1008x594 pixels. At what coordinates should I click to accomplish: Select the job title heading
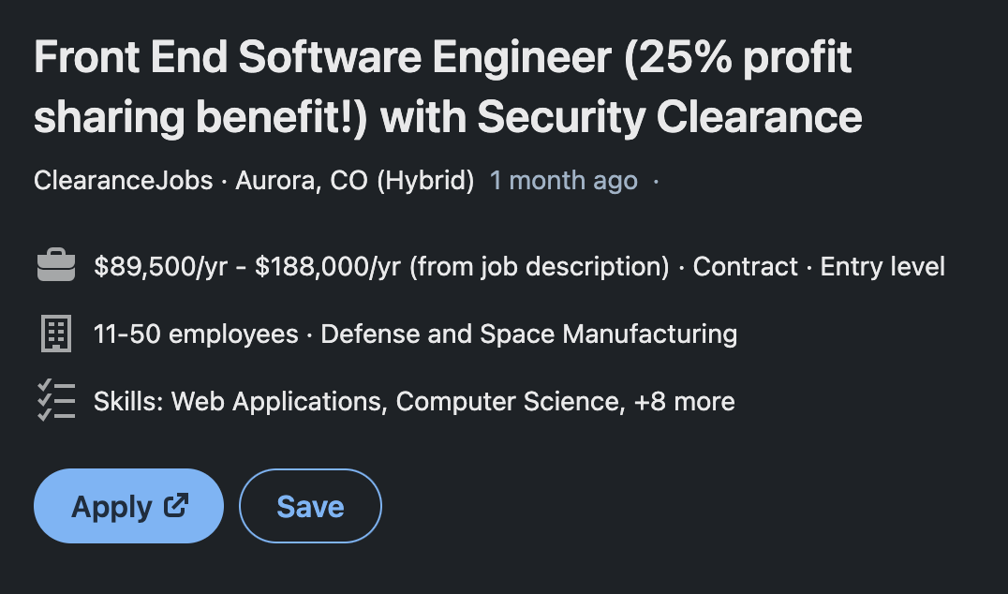(448, 87)
